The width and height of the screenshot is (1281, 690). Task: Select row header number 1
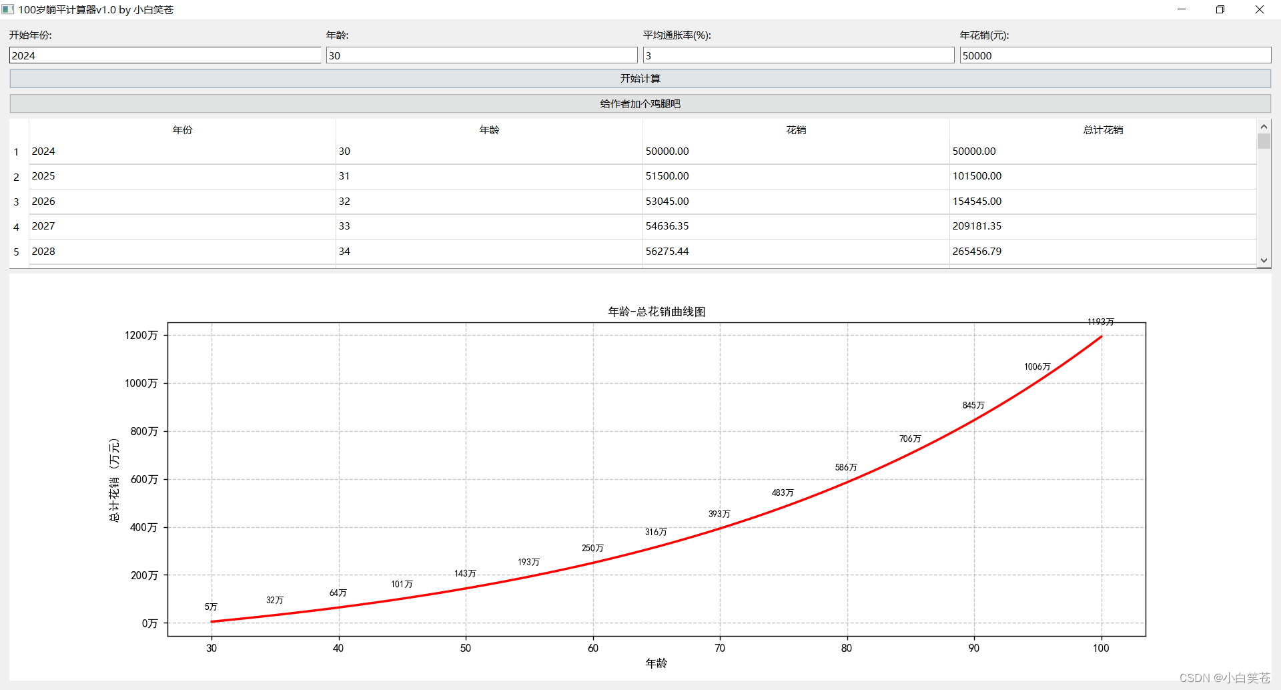tap(17, 152)
